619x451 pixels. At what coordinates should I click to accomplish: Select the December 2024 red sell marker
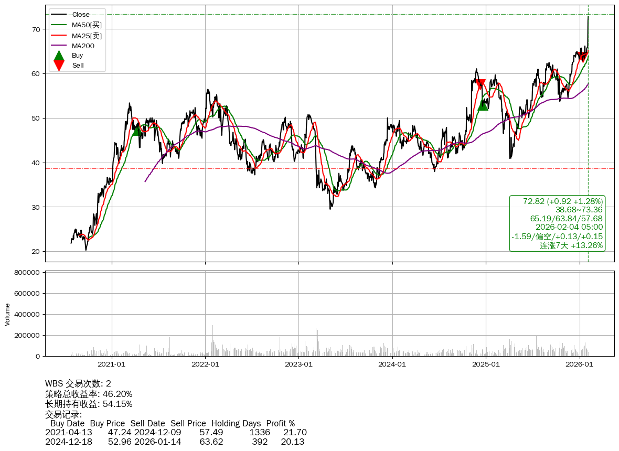(481, 84)
